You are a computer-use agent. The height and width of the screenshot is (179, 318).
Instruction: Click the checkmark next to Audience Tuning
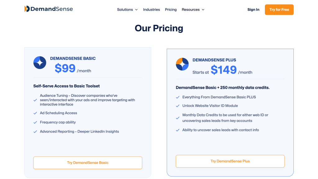pos(35,100)
